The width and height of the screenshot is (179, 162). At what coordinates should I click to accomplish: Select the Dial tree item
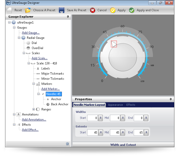(34, 43)
